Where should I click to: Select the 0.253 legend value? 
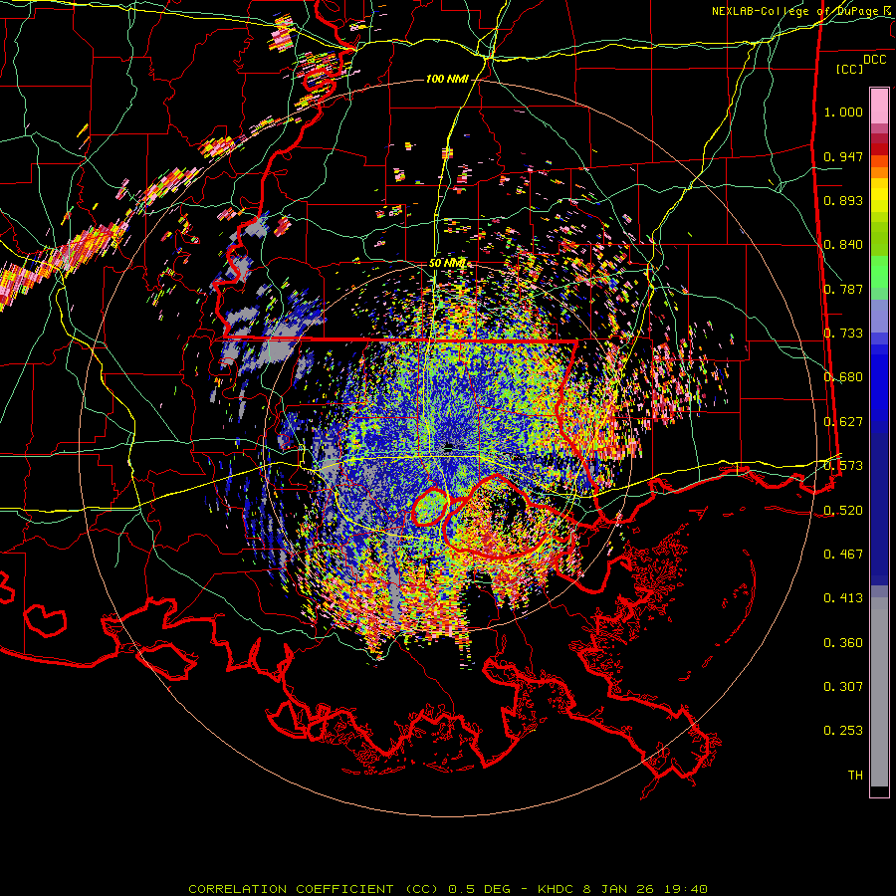click(x=843, y=731)
